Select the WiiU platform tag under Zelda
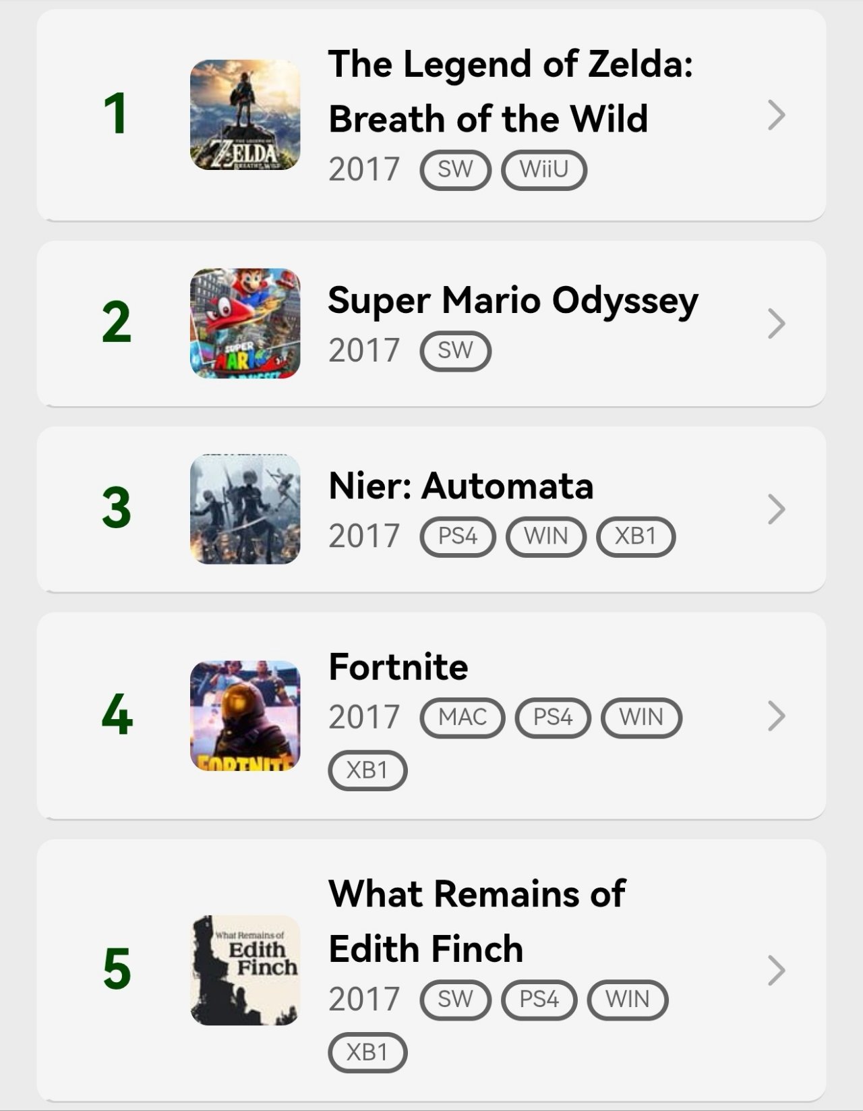The image size is (863, 1111). click(x=544, y=169)
